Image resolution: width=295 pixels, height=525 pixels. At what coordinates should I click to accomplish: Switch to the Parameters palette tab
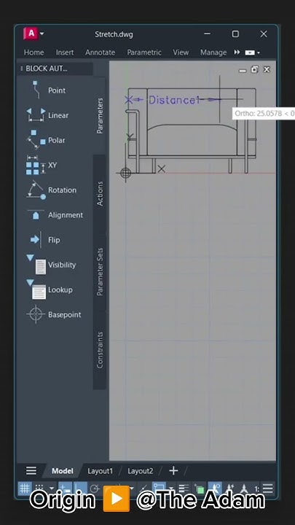point(99,116)
